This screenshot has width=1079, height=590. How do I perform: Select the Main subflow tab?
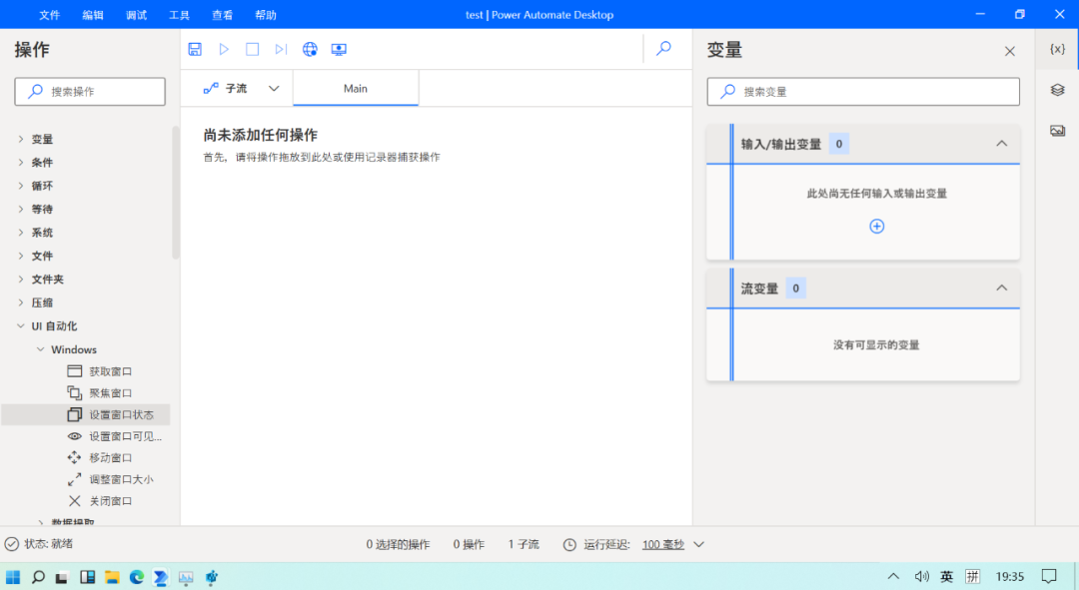click(x=356, y=88)
